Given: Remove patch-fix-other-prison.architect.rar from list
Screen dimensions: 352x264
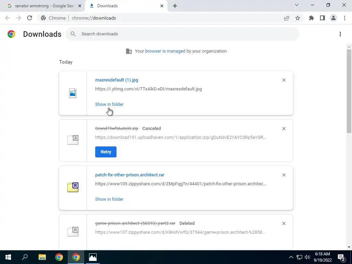Looking at the screenshot, I should (x=284, y=175).
